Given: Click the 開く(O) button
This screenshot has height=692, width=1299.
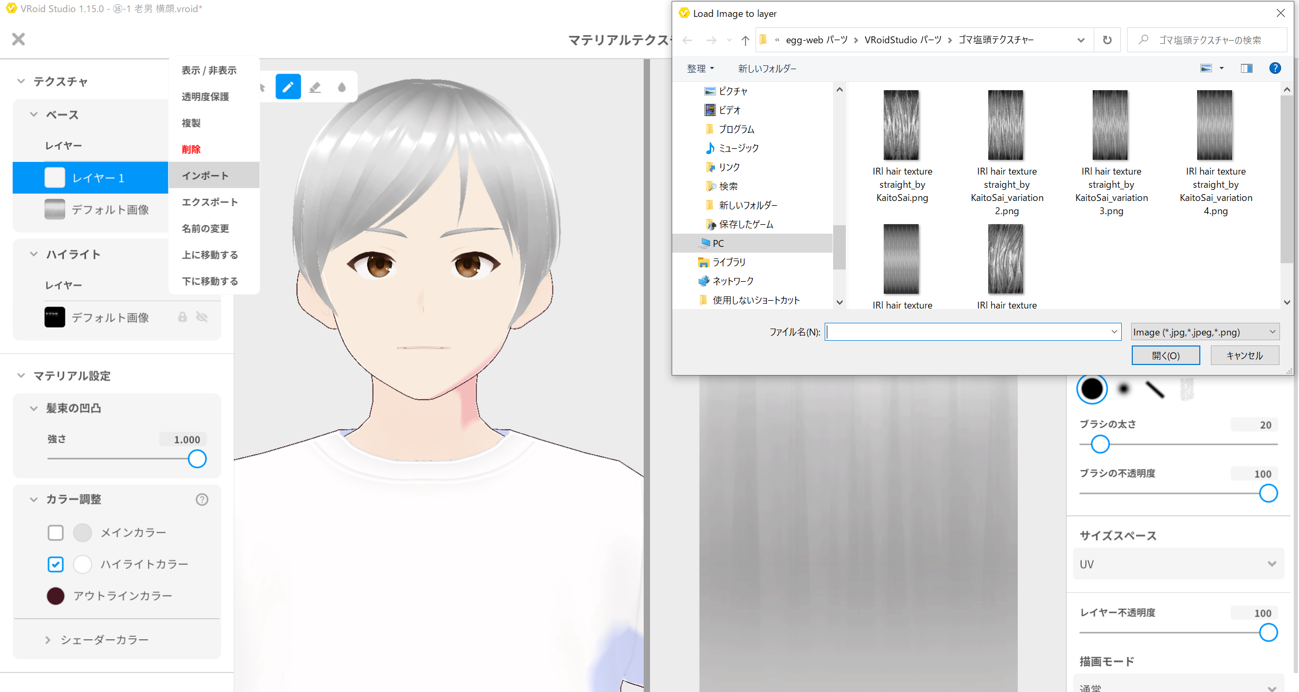Looking at the screenshot, I should [x=1166, y=355].
